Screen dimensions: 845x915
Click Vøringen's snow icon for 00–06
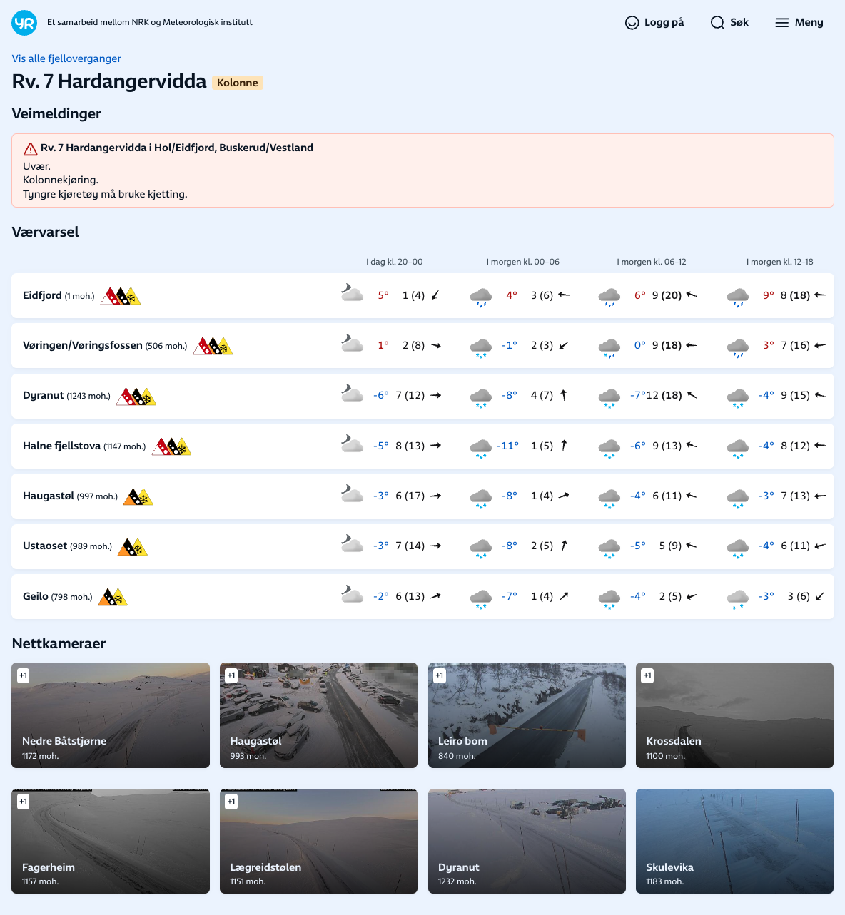tap(480, 347)
